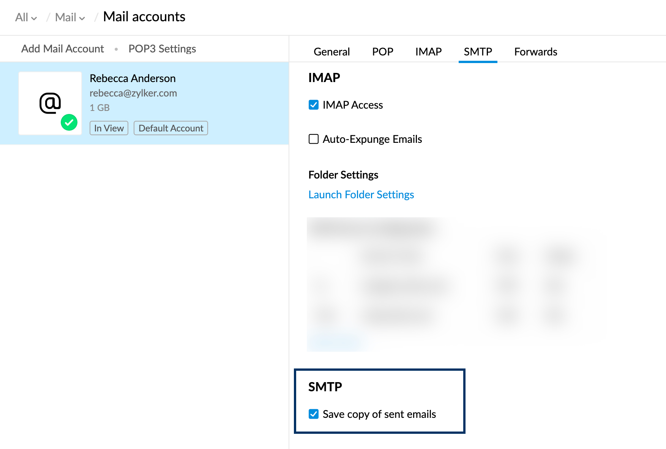Click the SMTP tab
Image resolution: width=666 pixels, height=449 pixels.
click(x=478, y=52)
